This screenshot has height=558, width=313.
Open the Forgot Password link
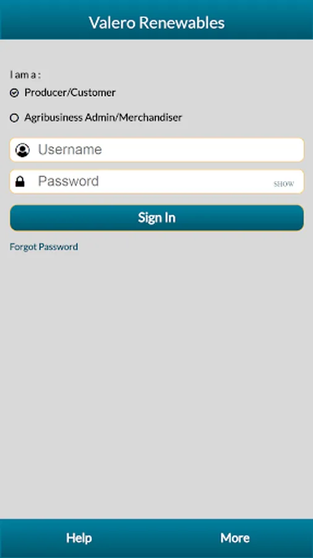point(44,247)
